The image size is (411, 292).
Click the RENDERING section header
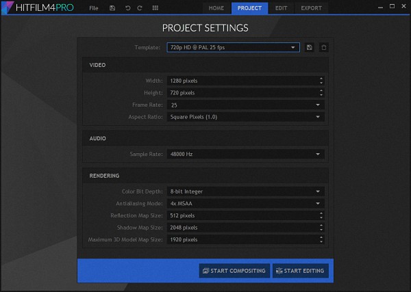coord(206,176)
